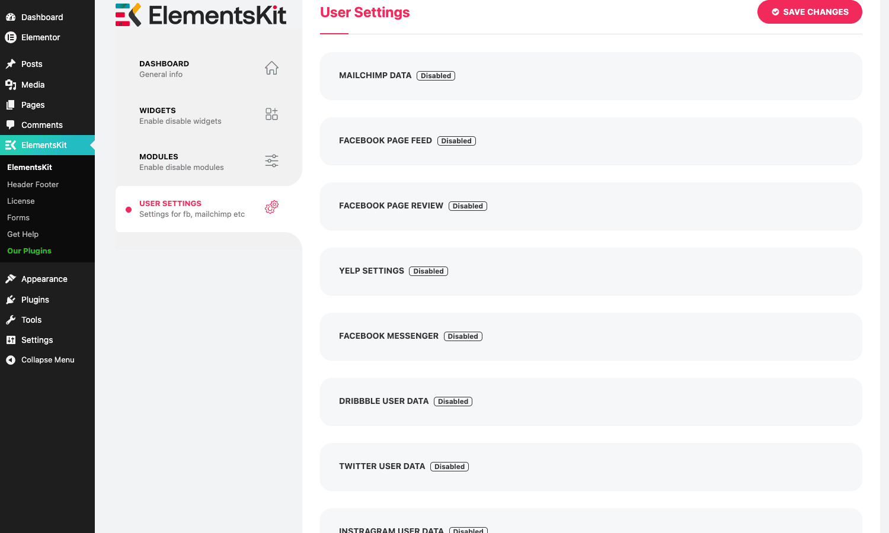The width and height of the screenshot is (889, 533).
Task: Select the User Settings tab
Action: 209,208
